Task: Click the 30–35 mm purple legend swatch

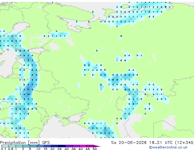Action: (x=69, y=146)
